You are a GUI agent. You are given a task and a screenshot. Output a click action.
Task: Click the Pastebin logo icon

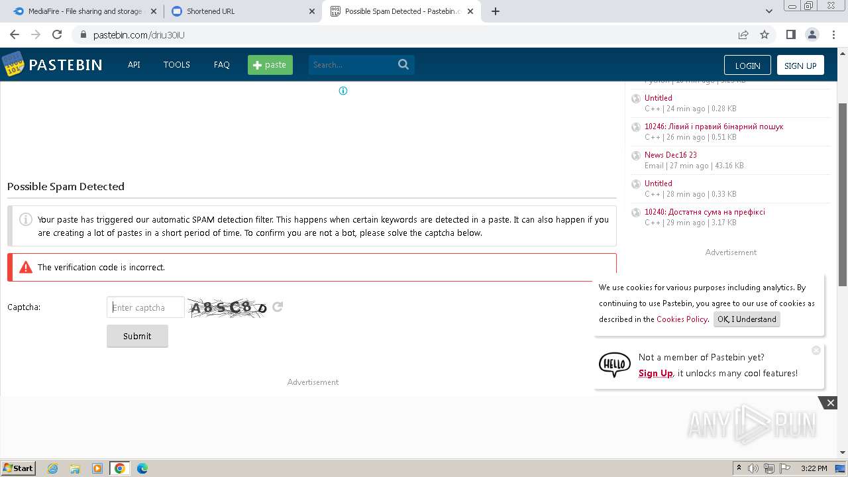click(x=13, y=64)
